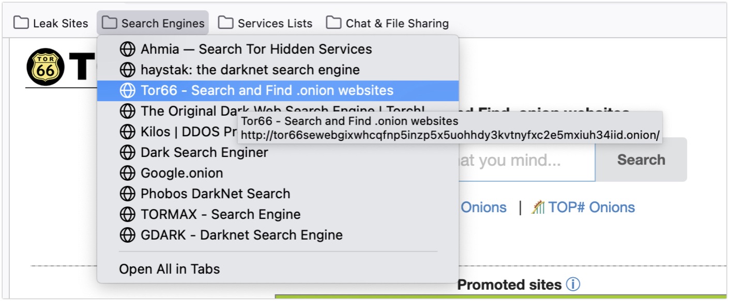Image resolution: width=729 pixels, height=301 pixels.
Task: Open the Services Lists bookmark folder
Action: point(265,23)
